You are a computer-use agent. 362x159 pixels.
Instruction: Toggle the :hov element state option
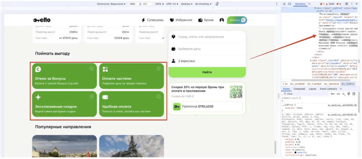[x=333, y=94]
